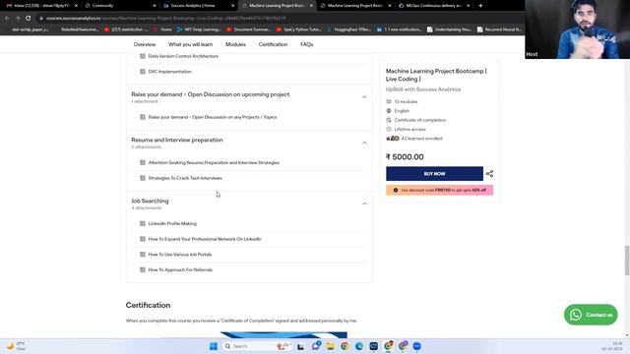The height and width of the screenshot is (354, 630).
Task: Switch to MLOps Continuous delivery tab
Action: (x=433, y=6)
